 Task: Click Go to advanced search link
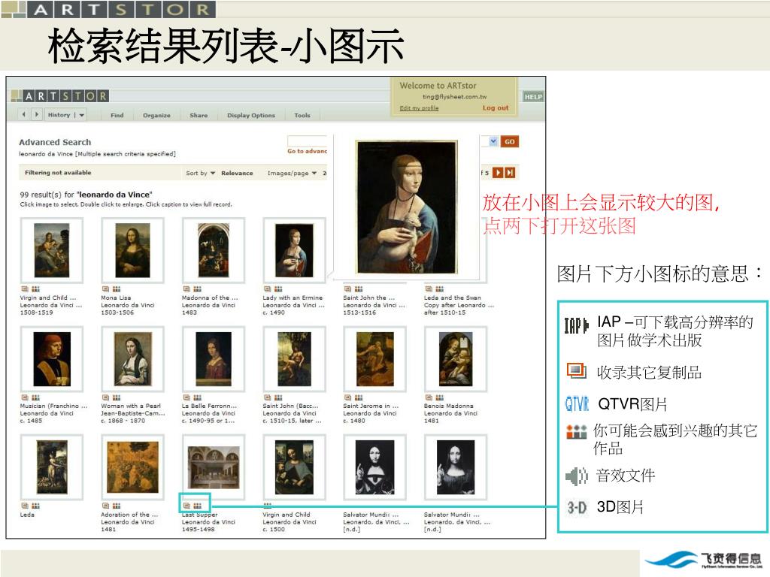307,151
